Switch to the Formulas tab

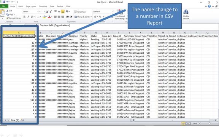(43, 6)
